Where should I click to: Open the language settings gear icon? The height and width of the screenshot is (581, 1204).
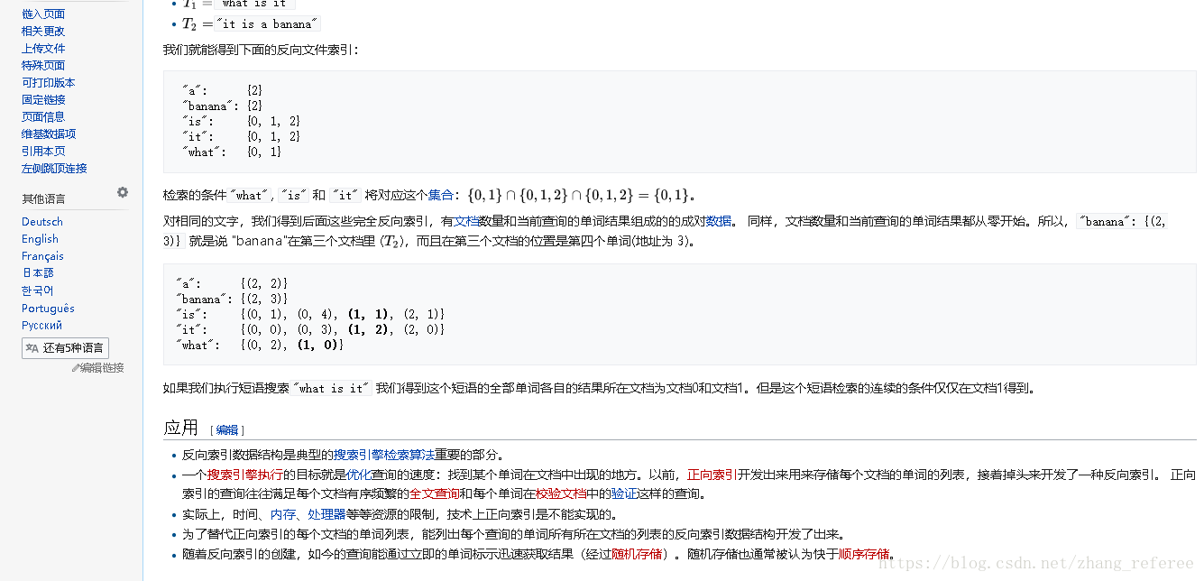pyautogui.click(x=123, y=192)
